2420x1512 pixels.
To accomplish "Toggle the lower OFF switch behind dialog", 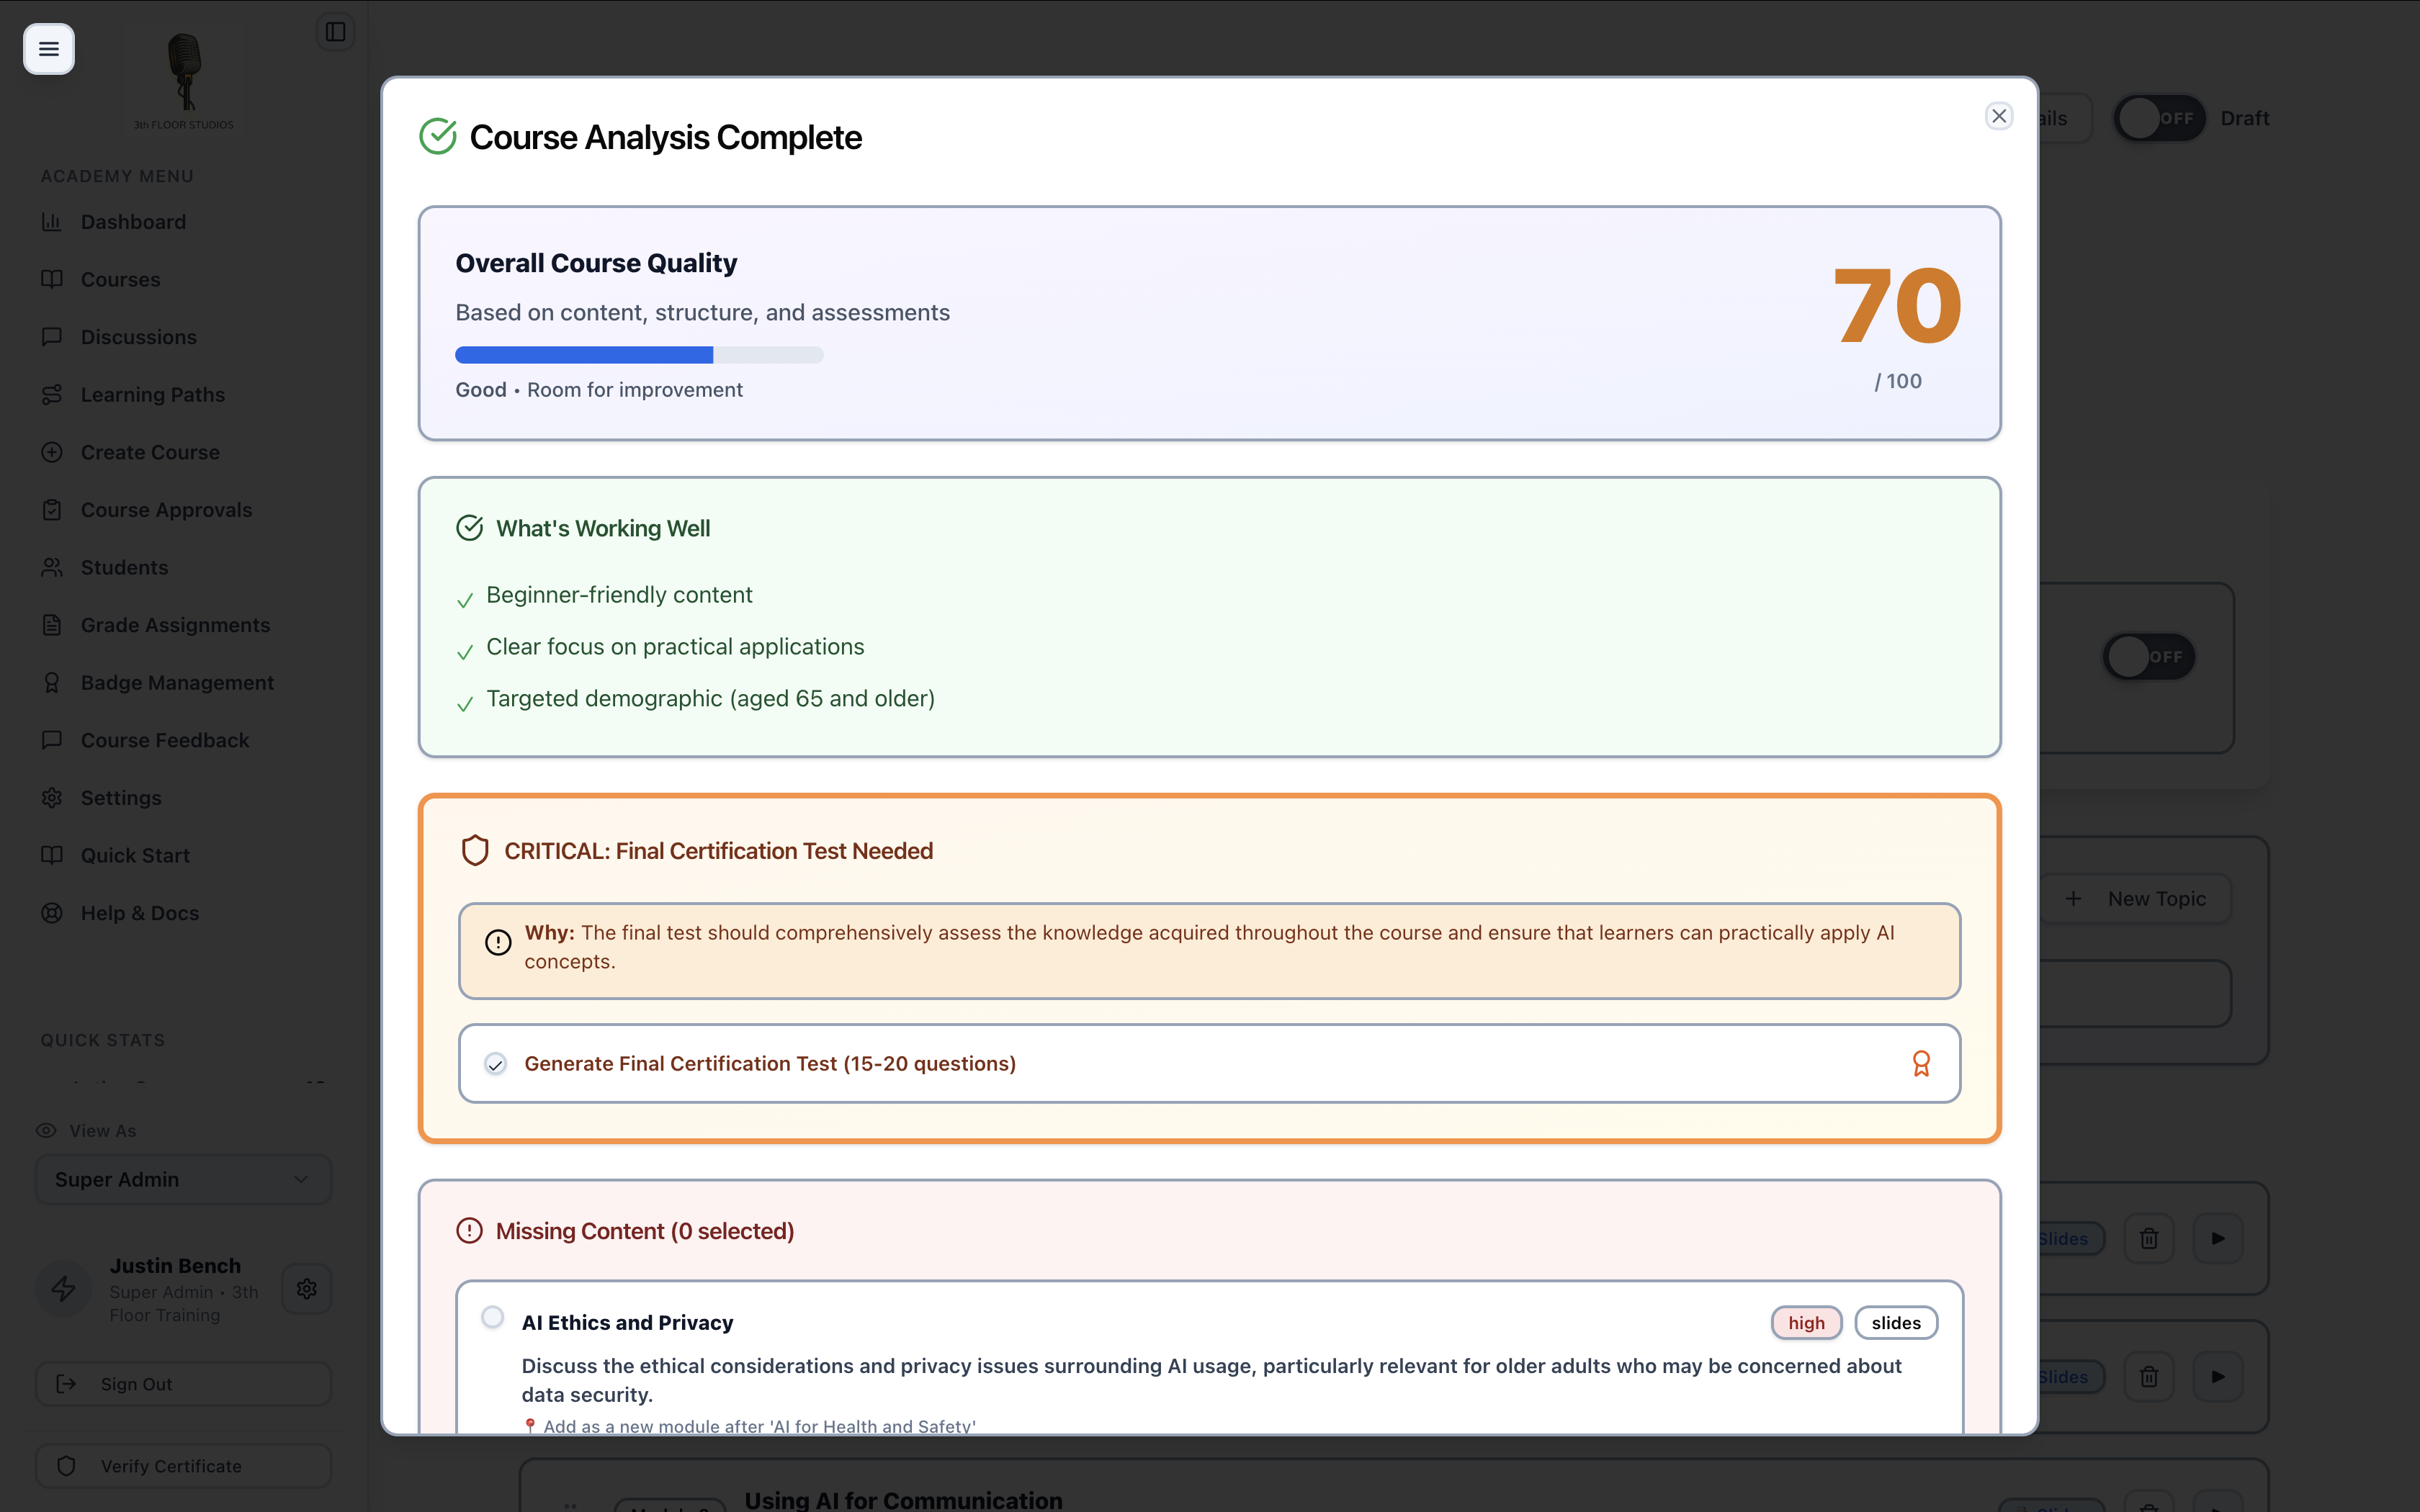I will point(2148,657).
